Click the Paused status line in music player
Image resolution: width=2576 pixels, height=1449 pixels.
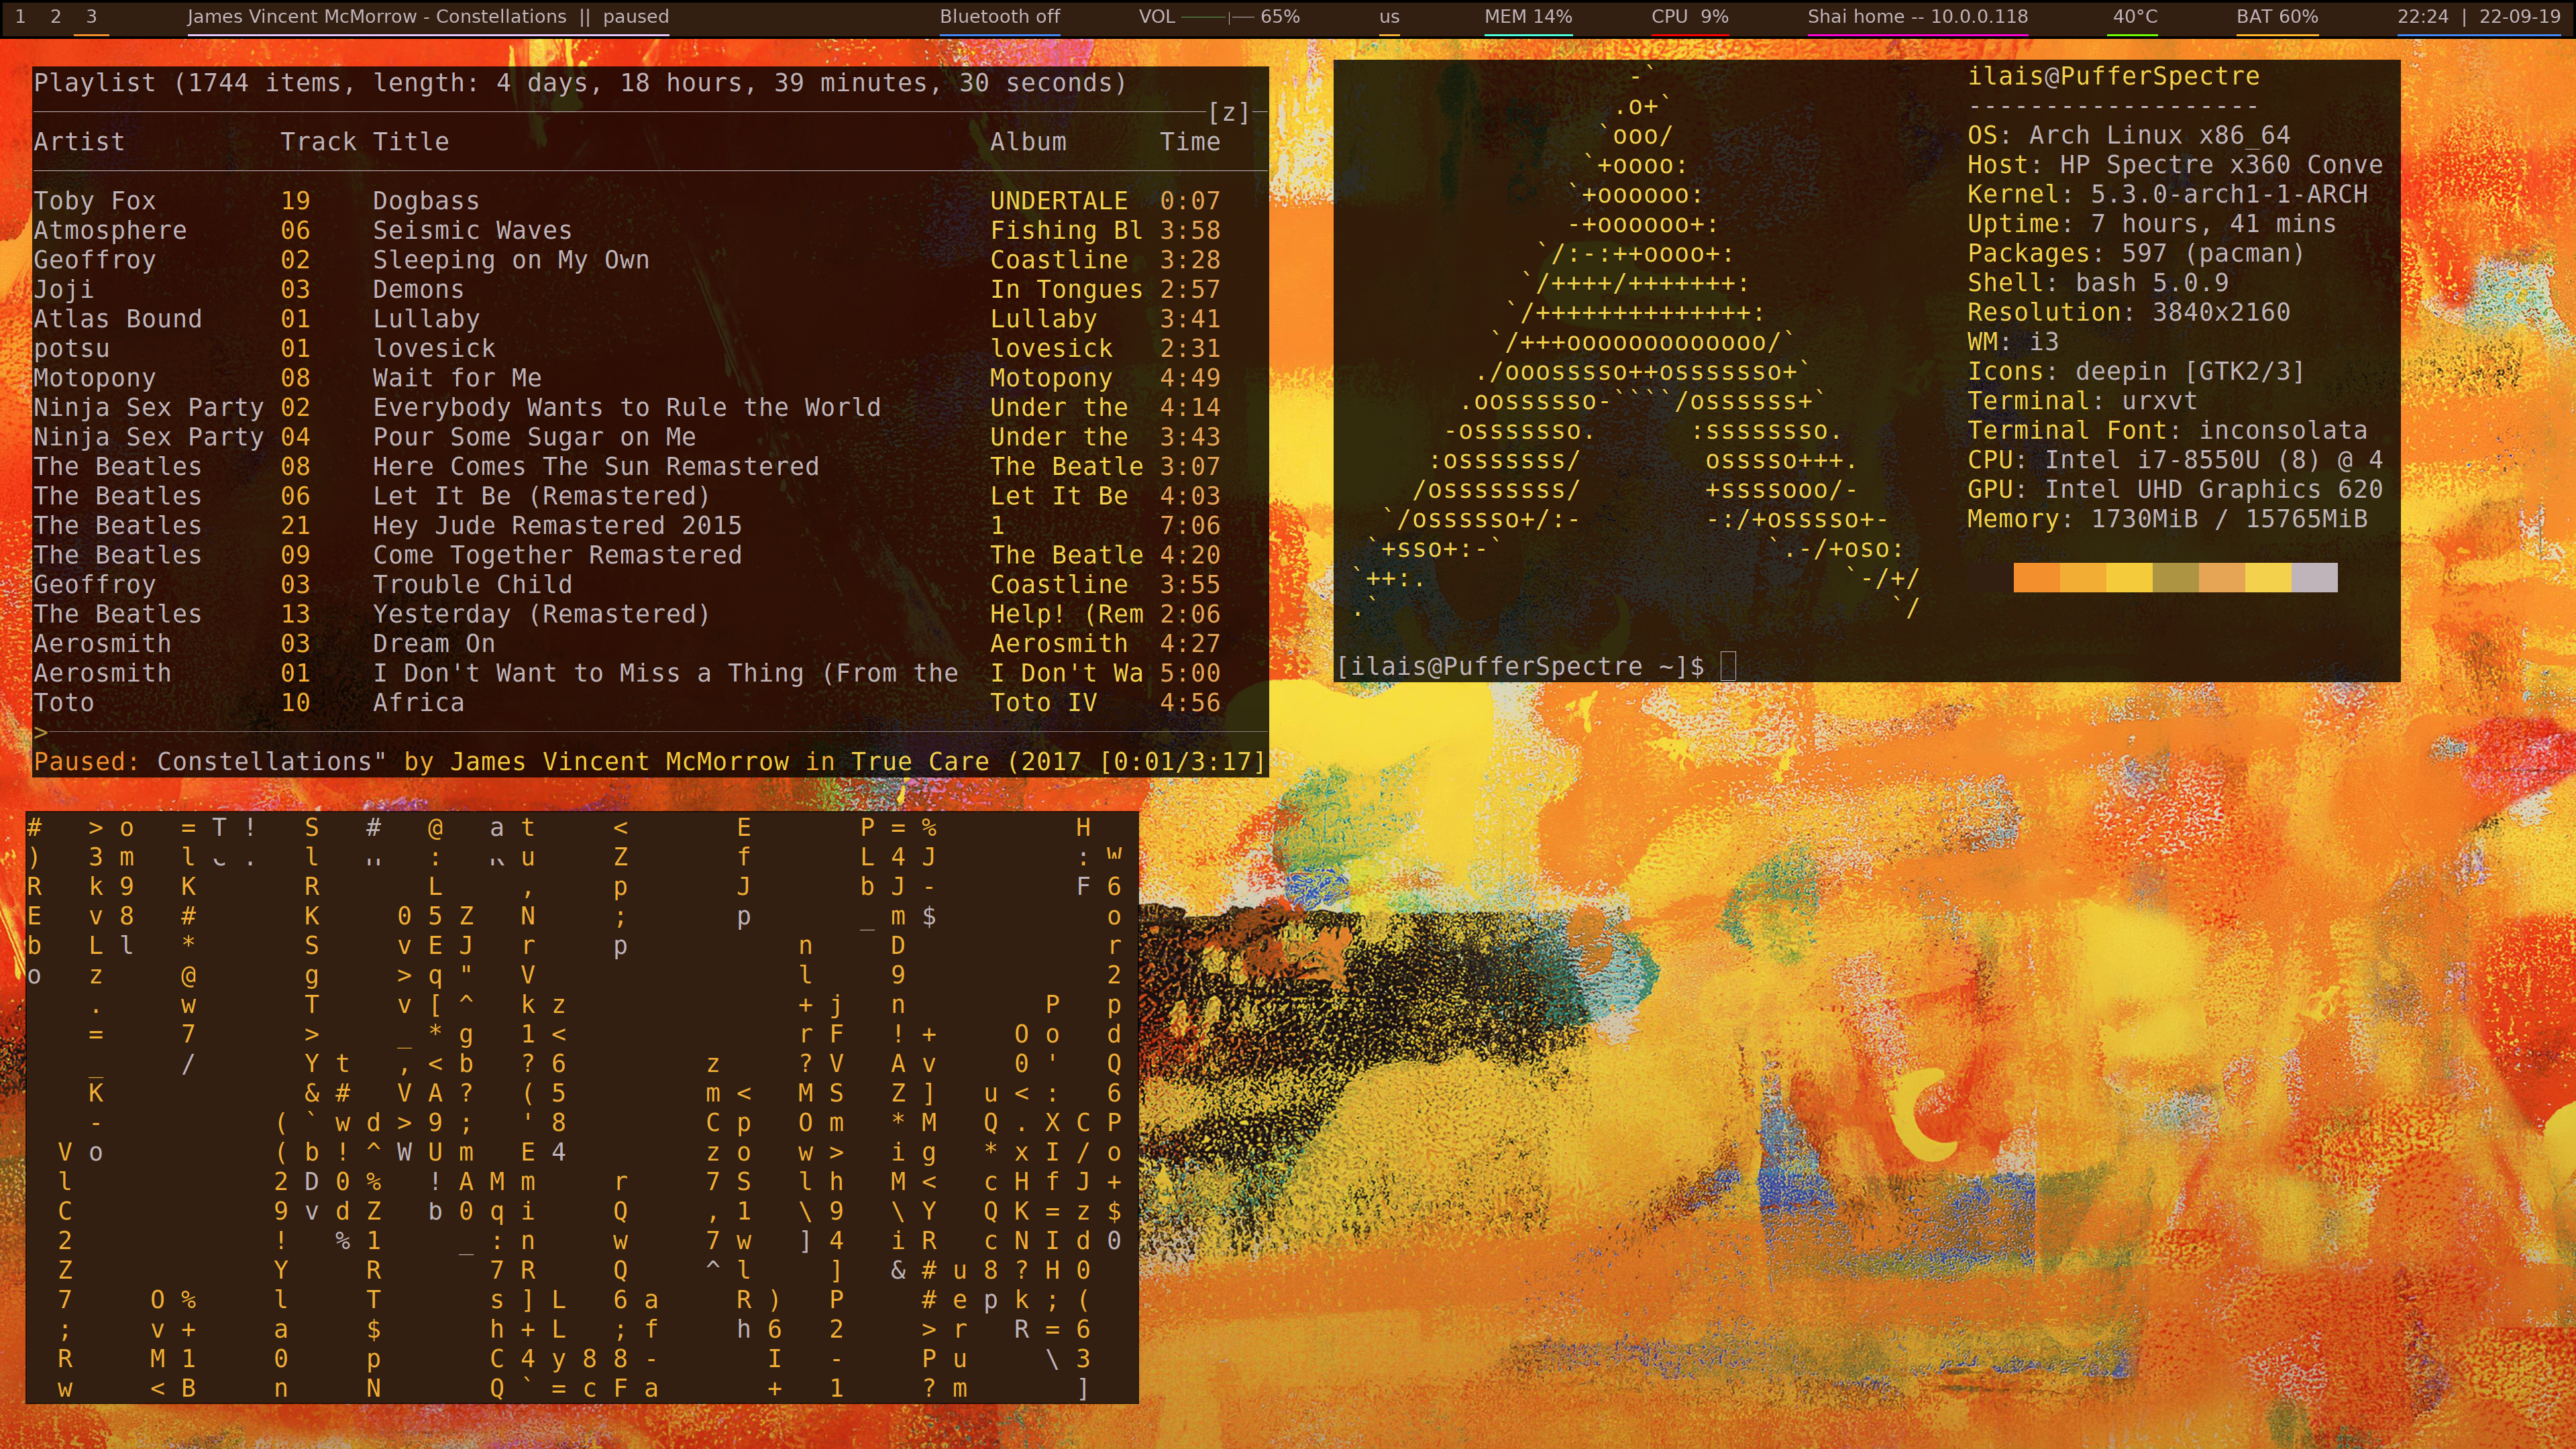650,762
